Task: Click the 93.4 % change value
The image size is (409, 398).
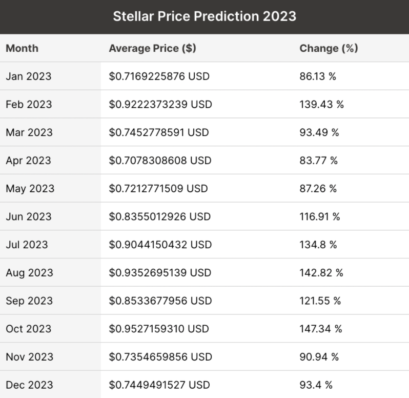Action: click(x=316, y=385)
